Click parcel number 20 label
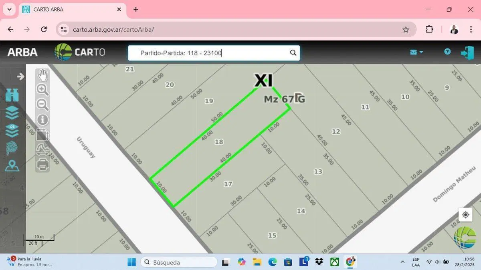 click(x=170, y=85)
